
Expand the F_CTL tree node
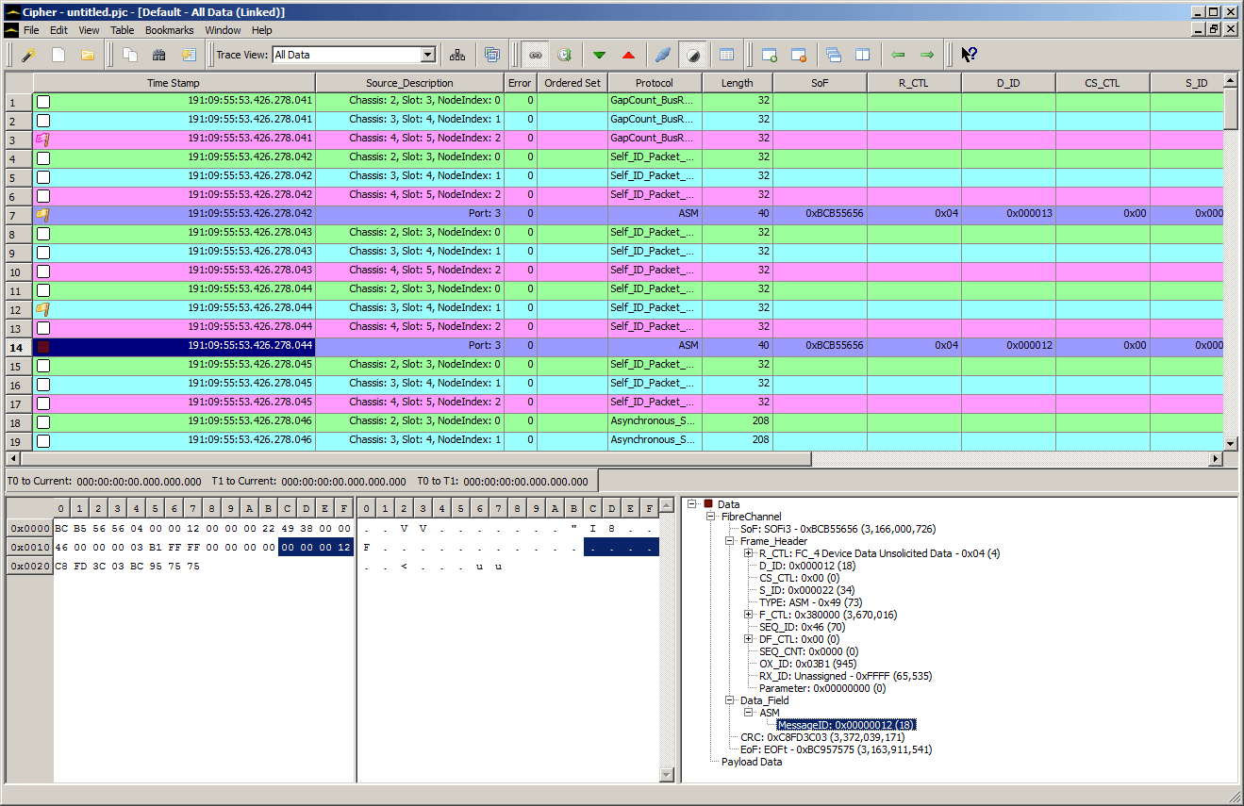pos(749,615)
